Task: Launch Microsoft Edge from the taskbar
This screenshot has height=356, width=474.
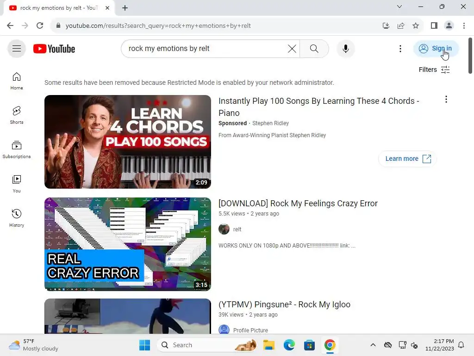Action: coord(289,345)
